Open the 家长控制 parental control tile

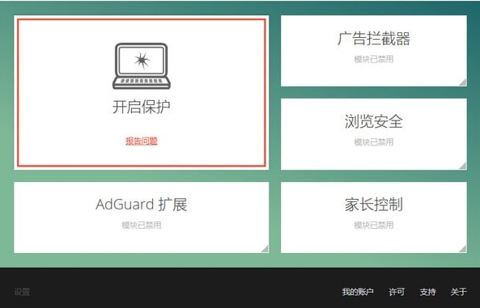[x=374, y=217]
